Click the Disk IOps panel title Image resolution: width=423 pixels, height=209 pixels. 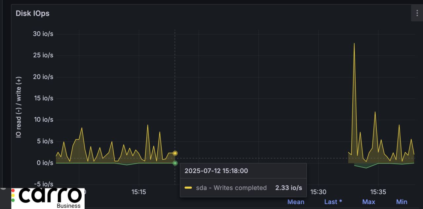(33, 13)
